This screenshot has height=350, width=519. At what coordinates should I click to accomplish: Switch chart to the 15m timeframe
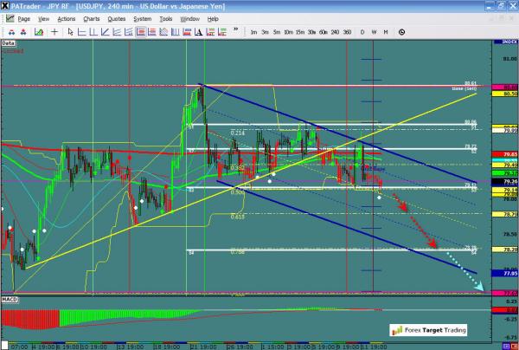coord(299,31)
